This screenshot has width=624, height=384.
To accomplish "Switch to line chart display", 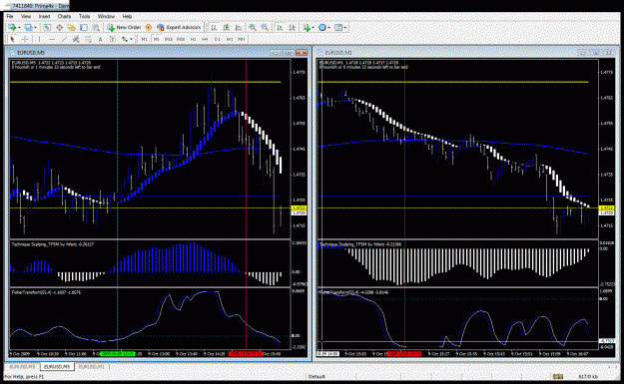I will point(239,28).
